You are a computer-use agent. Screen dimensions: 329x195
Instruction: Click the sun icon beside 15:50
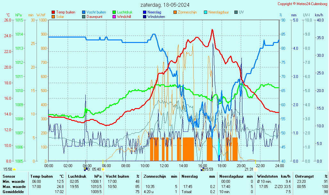tap(14, 169)
